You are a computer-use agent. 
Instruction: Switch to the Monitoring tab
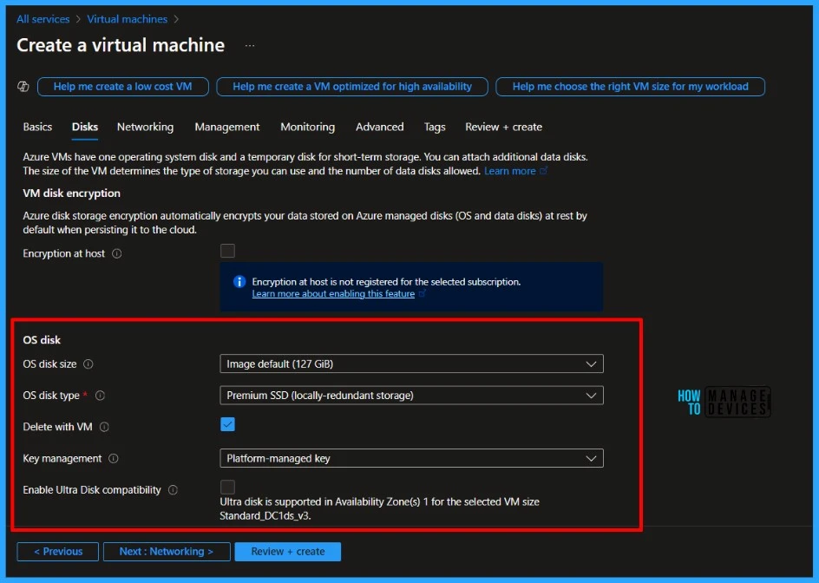point(308,127)
